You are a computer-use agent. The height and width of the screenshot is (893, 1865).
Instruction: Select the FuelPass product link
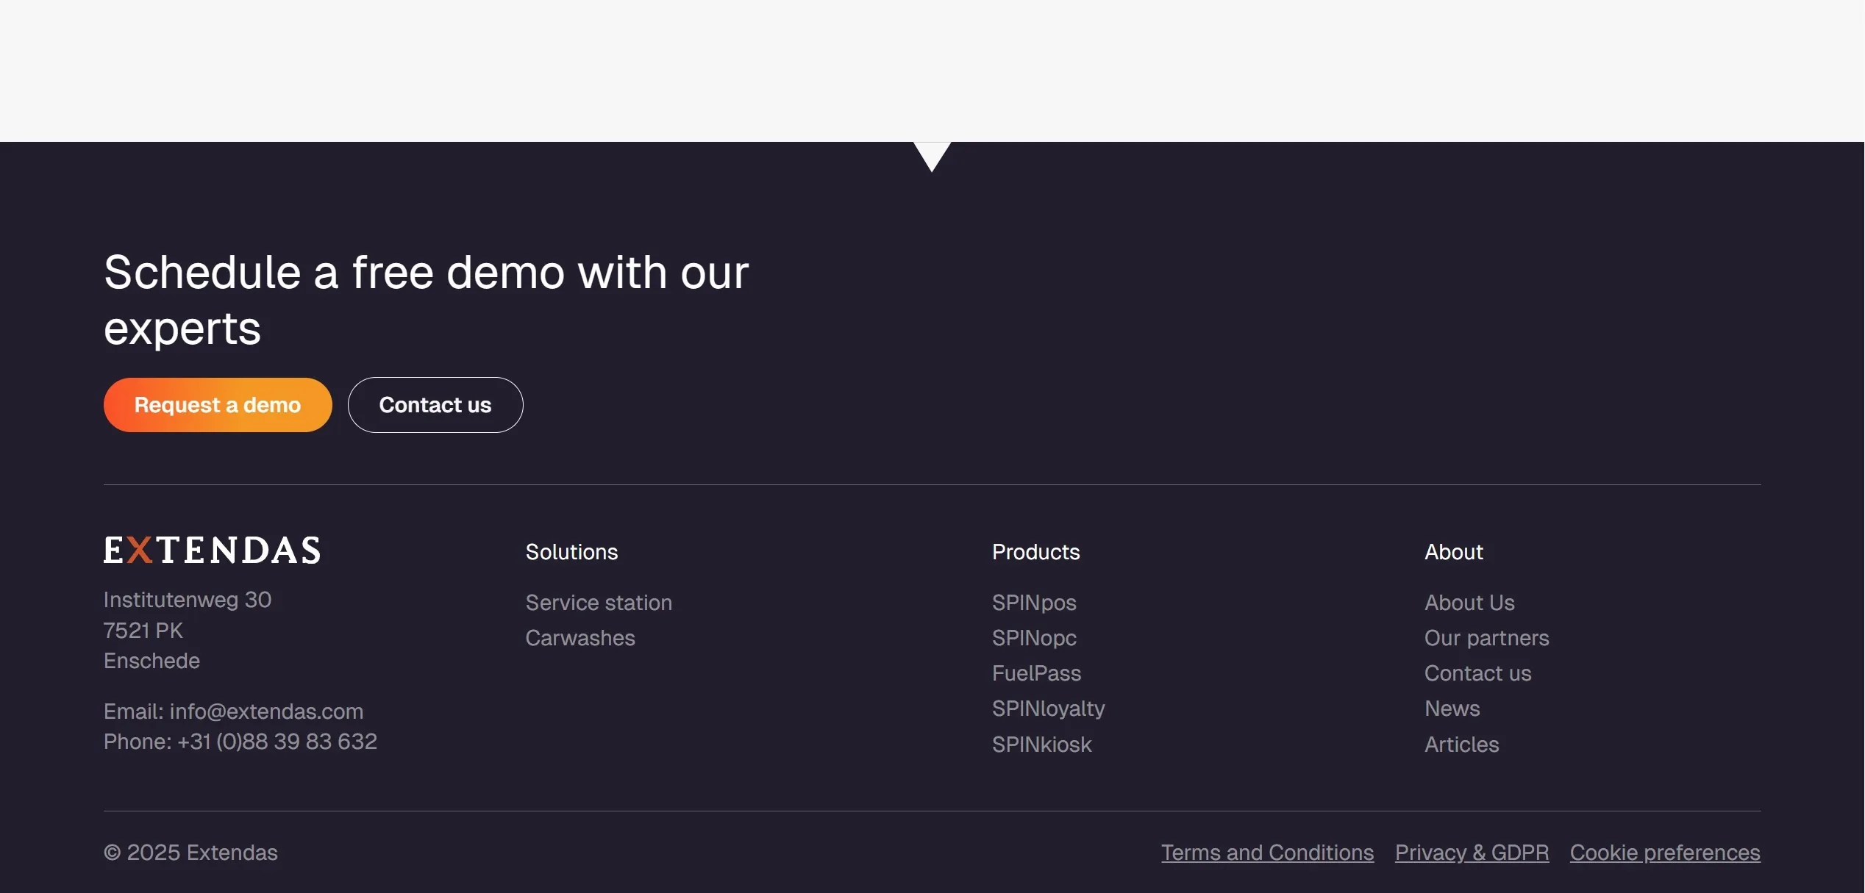(1036, 673)
